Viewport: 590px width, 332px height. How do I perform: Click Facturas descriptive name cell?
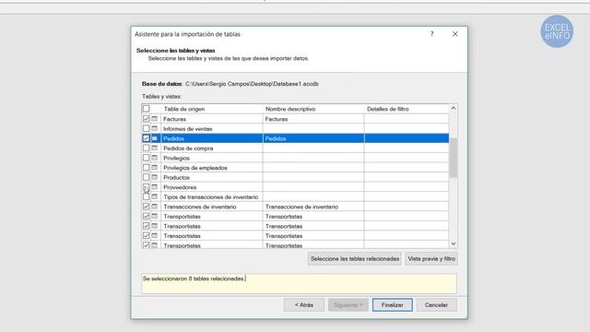pos(313,119)
